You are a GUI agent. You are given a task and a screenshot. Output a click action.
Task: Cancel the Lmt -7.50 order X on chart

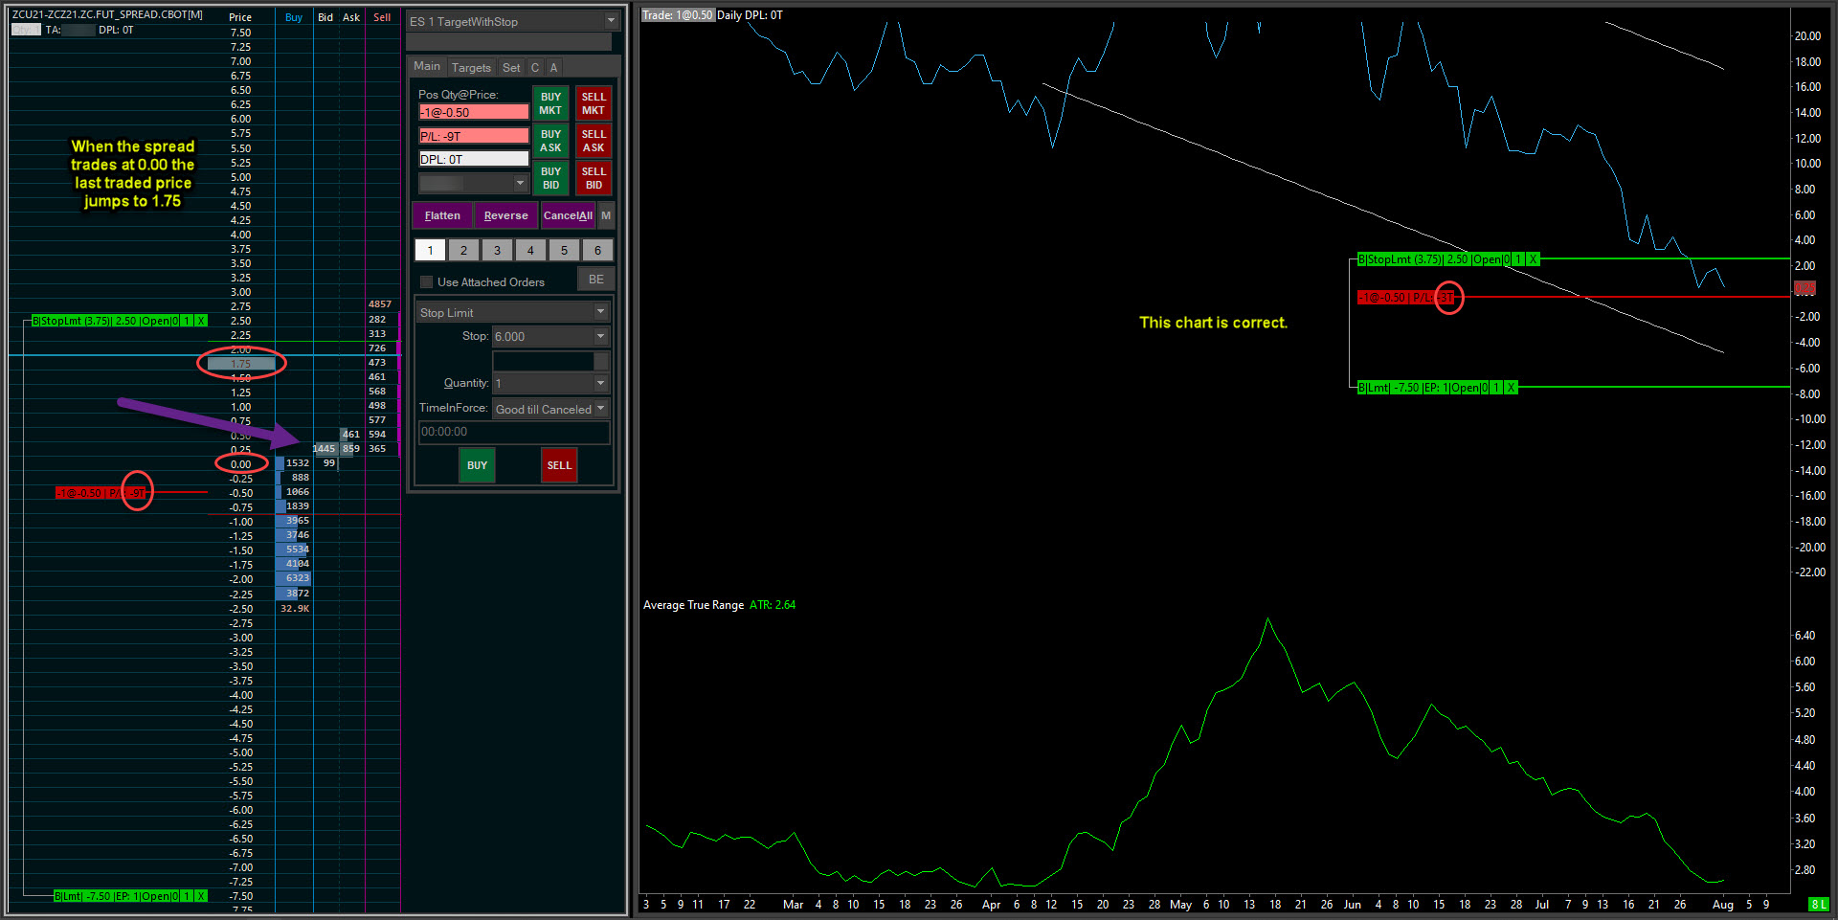pos(1511,388)
